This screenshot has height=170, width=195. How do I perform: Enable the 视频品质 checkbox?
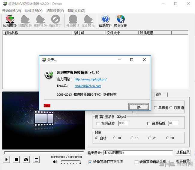[98, 123]
